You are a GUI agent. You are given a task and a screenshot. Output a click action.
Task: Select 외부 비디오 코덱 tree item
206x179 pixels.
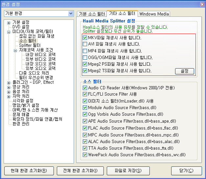coord(40,59)
